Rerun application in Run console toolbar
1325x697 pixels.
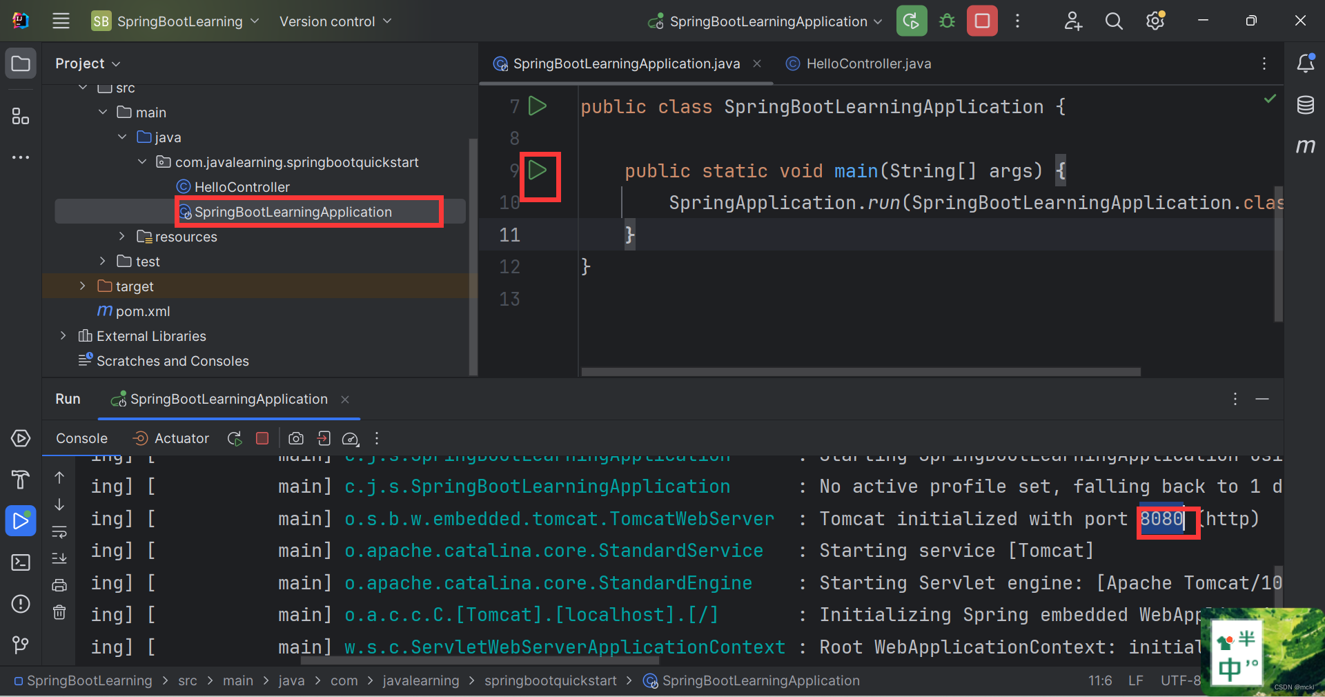tap(235, 438)
